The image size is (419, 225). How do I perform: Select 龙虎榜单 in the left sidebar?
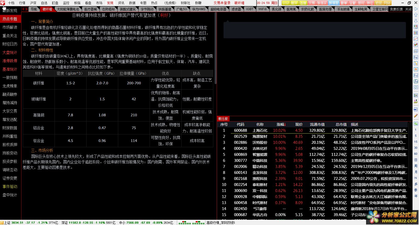pos(10,86)
